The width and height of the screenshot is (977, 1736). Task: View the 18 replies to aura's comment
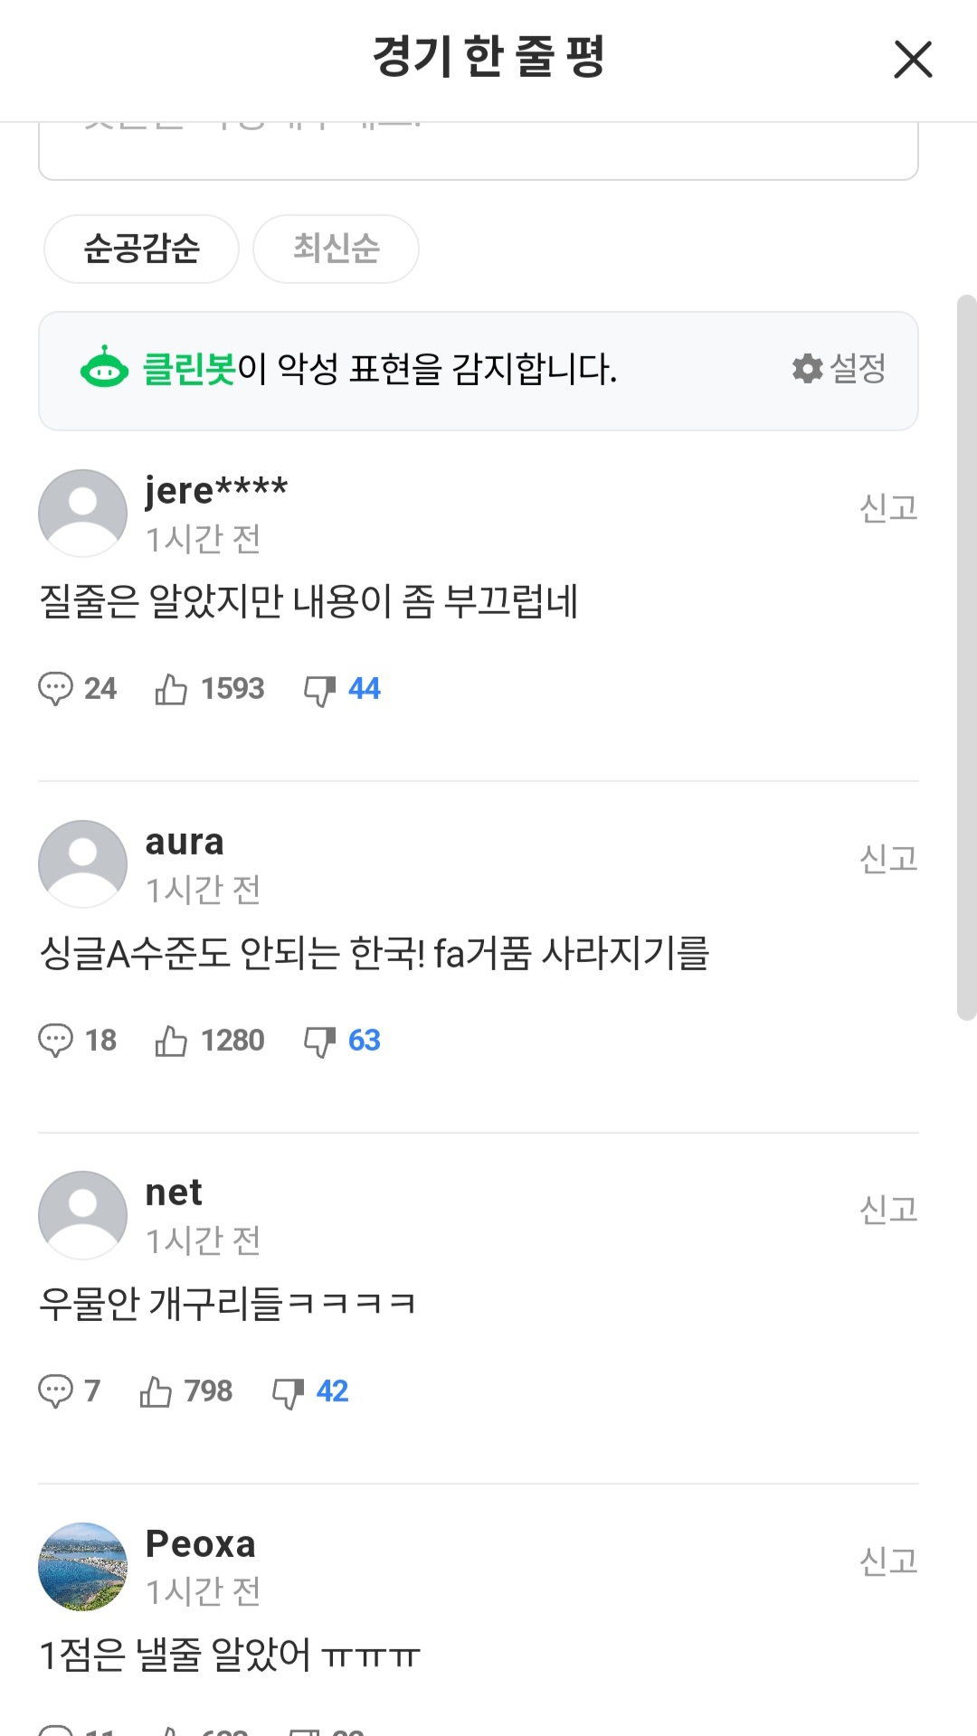[x=56, y=1041]
